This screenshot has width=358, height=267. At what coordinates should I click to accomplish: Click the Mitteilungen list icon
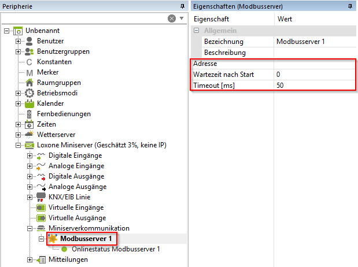point(41,259)
